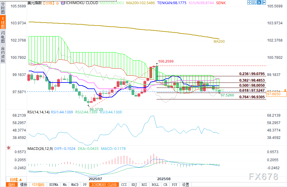Click the ICHIMOKU CLOUD indicator button
287x187 pixels.
[x=104, y=185]
